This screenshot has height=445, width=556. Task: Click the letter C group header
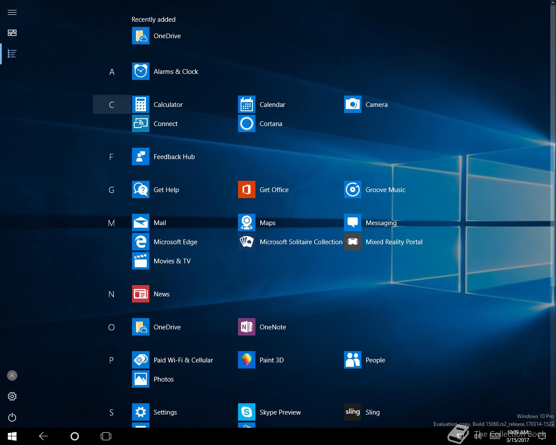pos(112,105)
